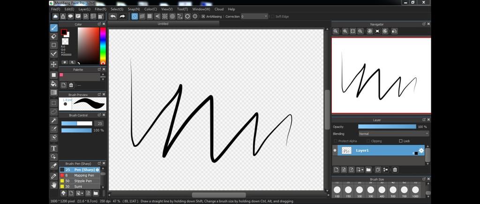Toggle the AntiAliasing checkbox
This screenshot has width=480, height=204.
203,16
